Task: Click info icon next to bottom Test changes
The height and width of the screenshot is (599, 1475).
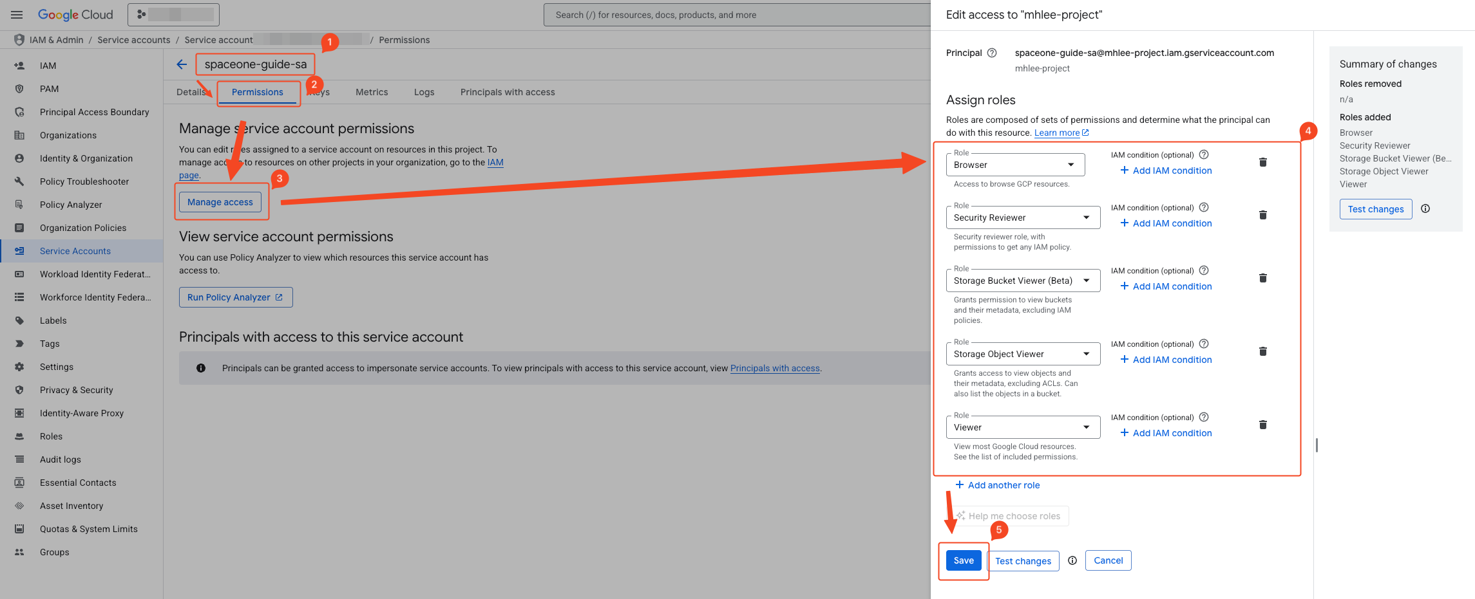Action: click(1072, 560)
